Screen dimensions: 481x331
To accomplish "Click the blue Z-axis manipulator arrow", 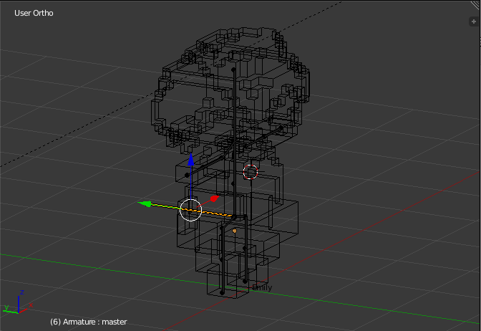I will 191,160.
